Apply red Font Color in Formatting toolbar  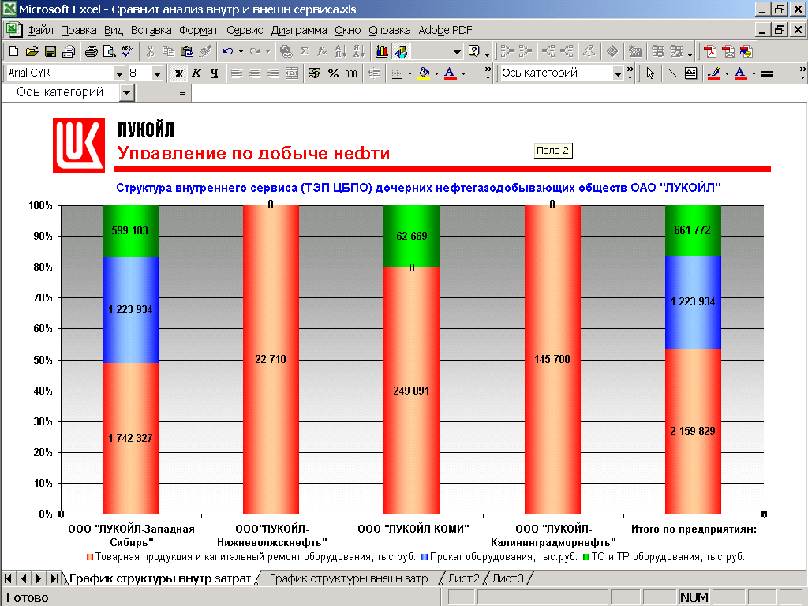click(450, 73)
